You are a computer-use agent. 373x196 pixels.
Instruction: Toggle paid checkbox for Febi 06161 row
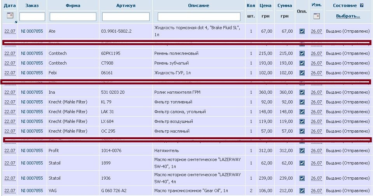click(302, 73)
